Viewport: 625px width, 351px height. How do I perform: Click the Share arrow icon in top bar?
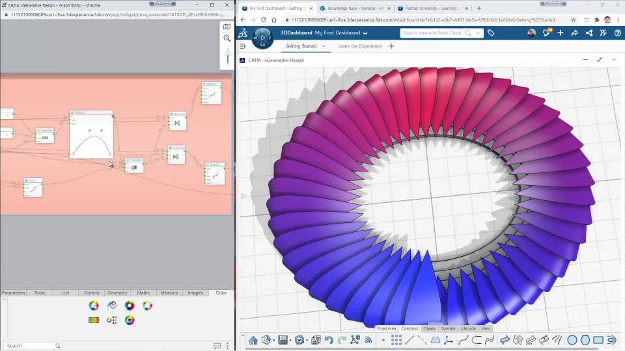[574, 33]
